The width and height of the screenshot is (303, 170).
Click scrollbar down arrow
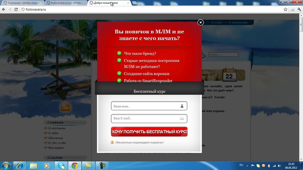(301, 160)
